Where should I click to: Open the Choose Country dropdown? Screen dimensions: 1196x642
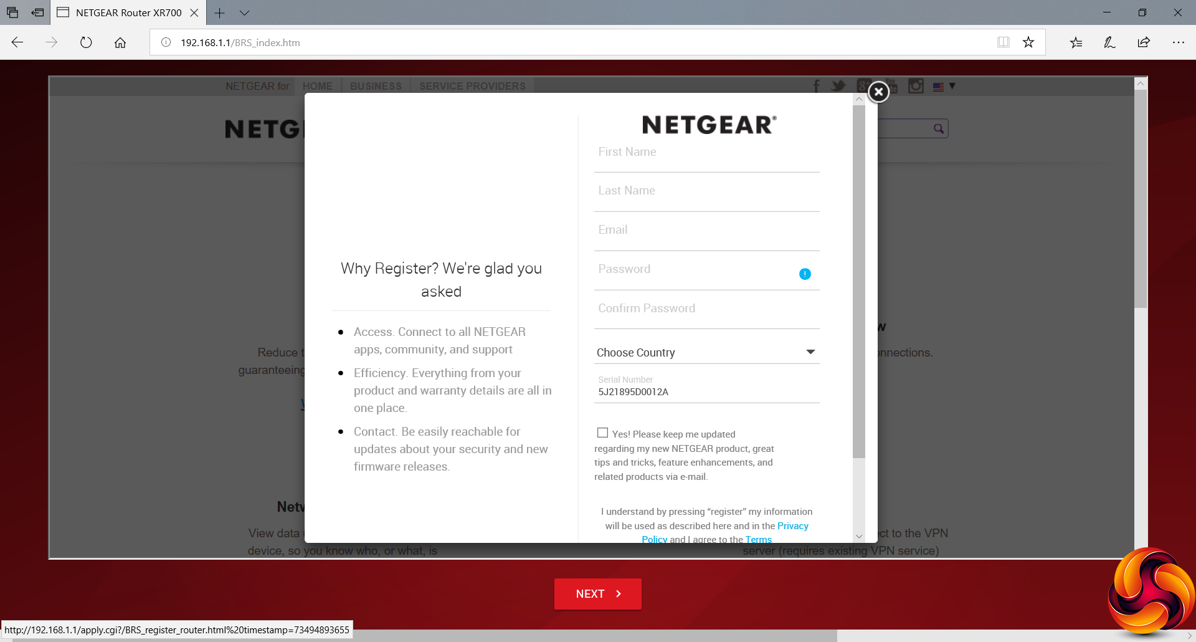(706, 352)
